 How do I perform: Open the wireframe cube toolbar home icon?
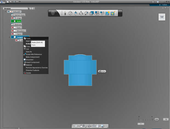[53, 13]
